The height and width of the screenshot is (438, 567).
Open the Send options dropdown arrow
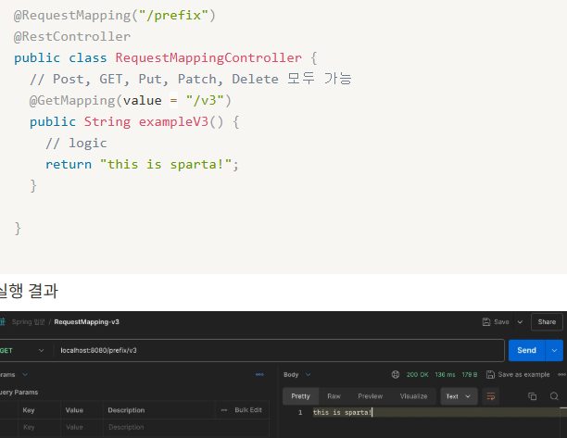click(554, 350)
